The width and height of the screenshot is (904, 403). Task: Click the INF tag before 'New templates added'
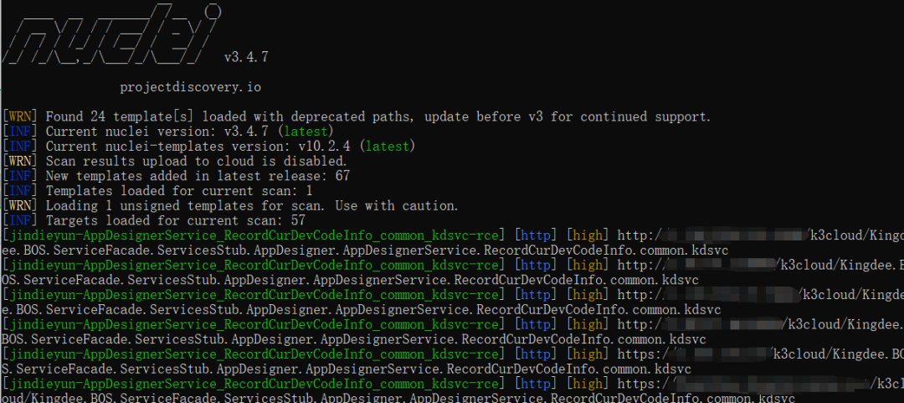pyautogui.click(x=20, y=176)
